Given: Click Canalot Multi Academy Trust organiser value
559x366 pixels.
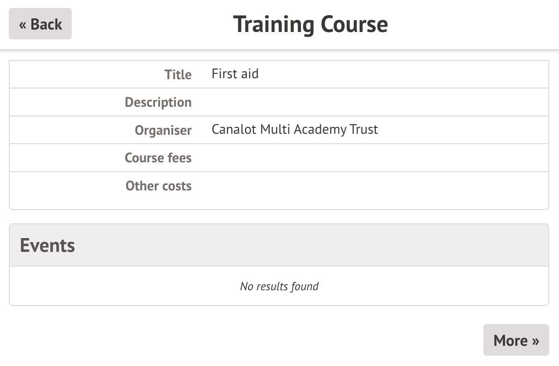Looking at the screenshot, I should pos(295,130).
